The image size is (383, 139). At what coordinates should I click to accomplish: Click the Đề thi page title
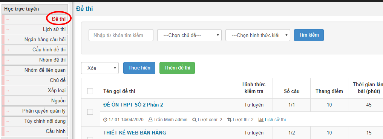[84, 9]
